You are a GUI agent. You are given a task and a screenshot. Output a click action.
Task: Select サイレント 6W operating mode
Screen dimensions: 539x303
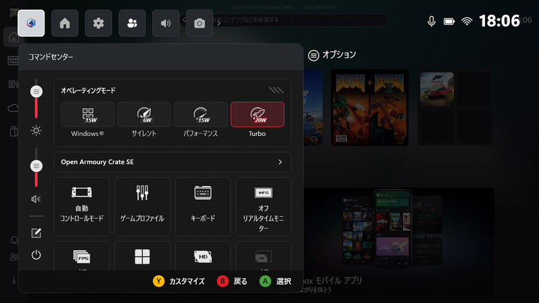pos(144,114)
